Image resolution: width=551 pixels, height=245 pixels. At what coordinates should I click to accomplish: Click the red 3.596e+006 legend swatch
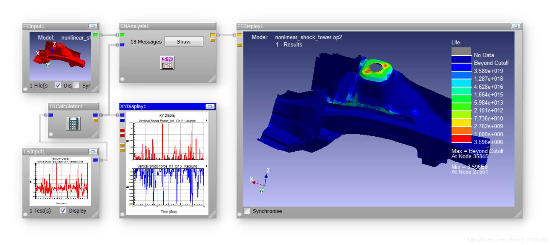tap(461, 138)
